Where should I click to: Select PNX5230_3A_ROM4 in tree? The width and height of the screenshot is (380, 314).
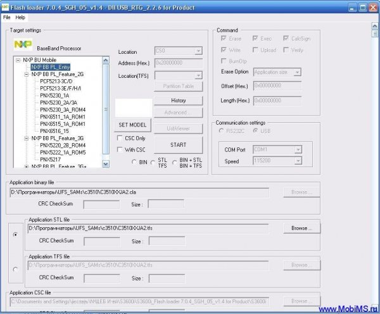(x=63, y=110)
